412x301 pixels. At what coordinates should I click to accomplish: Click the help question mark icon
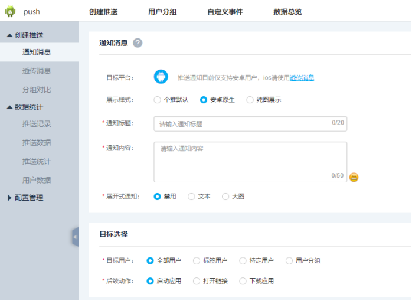[138, 42]
